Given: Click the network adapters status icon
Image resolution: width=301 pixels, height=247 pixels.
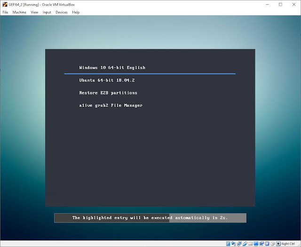Looking at the screenshot, I should 239,244.
